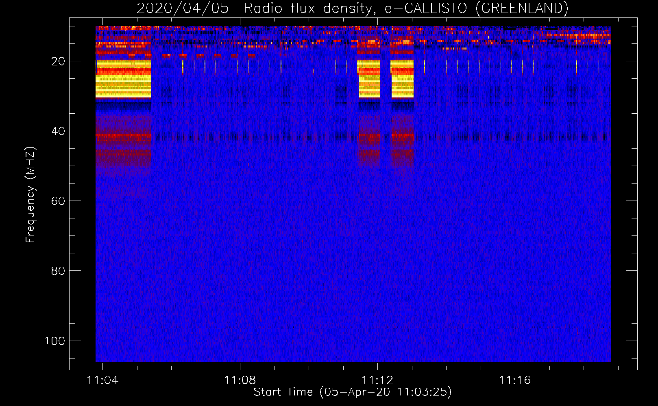Click the 'Frequency (MHZ)' axis label
This screenshot has width=658, height=406.
31,195
